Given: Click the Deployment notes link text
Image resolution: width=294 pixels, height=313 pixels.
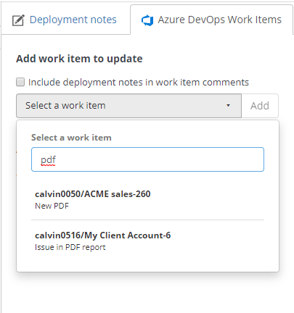Looking at the screenshot, I should coord(73,20).
